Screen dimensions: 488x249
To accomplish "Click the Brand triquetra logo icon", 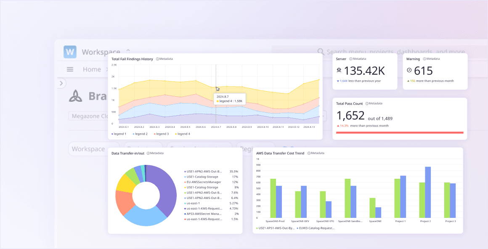I will pos(76,96).
